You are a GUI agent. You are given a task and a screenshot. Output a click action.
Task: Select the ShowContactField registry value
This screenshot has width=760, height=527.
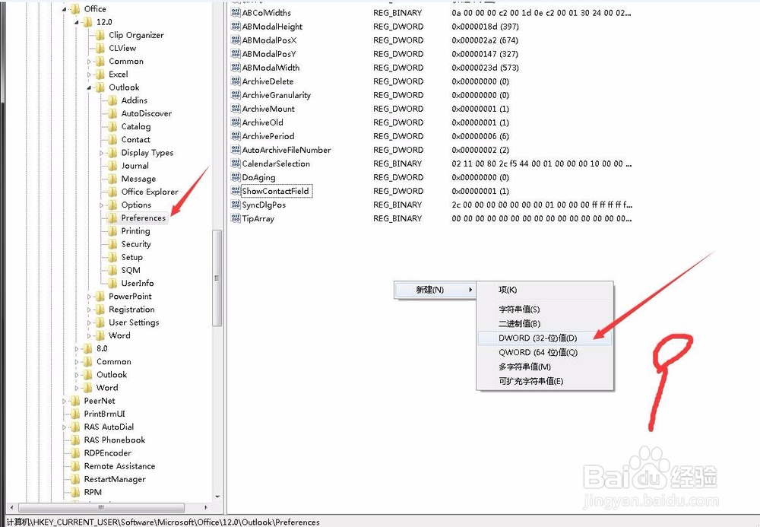(275, 192)
